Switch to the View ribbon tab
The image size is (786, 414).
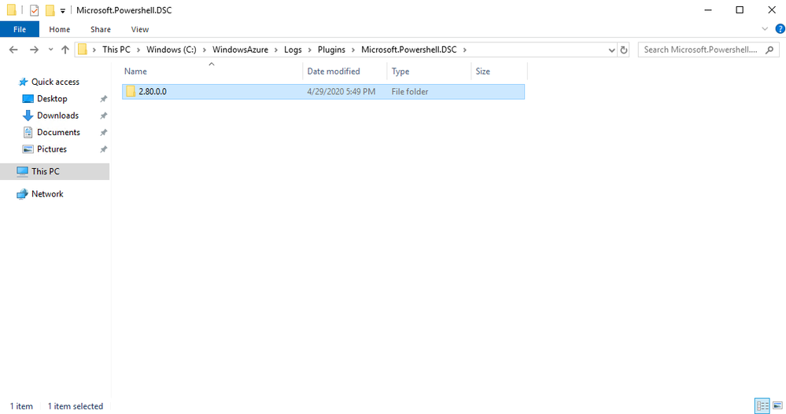[x=140, y=30]
